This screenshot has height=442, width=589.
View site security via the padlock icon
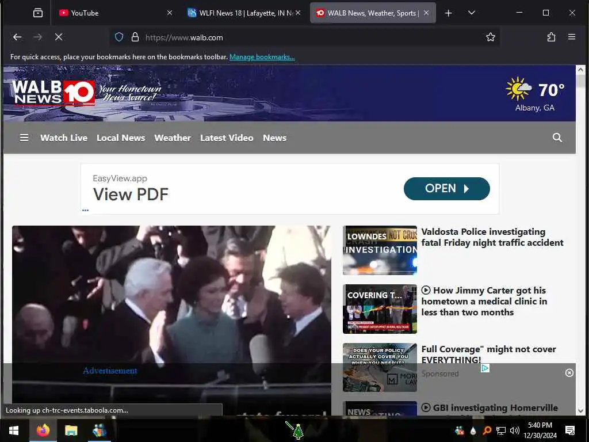click(x=135, y=37)
